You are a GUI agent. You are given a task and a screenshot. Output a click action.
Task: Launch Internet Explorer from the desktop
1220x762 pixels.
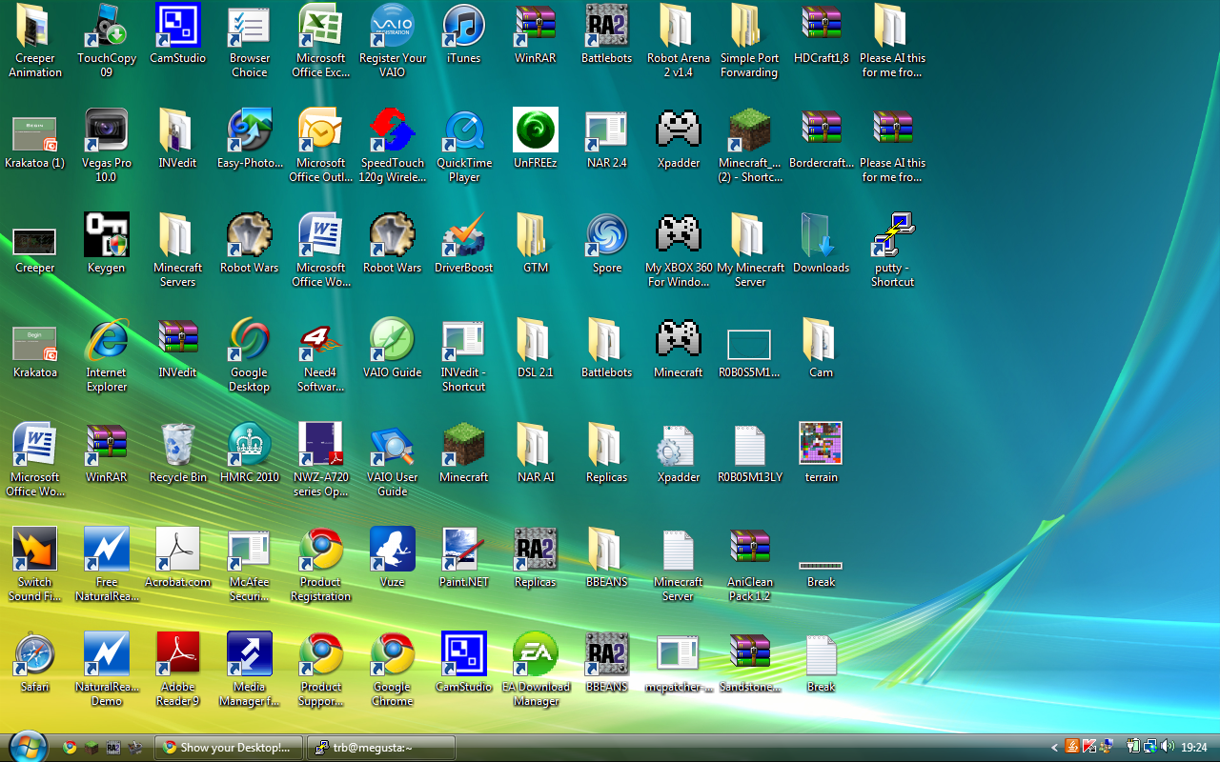pyautogui.click(x=107, y=340)
